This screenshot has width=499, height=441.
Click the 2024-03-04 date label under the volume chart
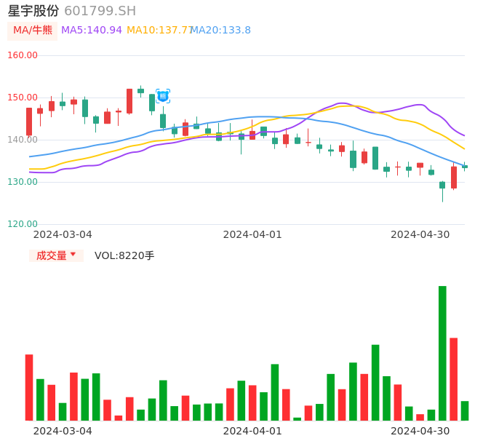click(63, 431)
